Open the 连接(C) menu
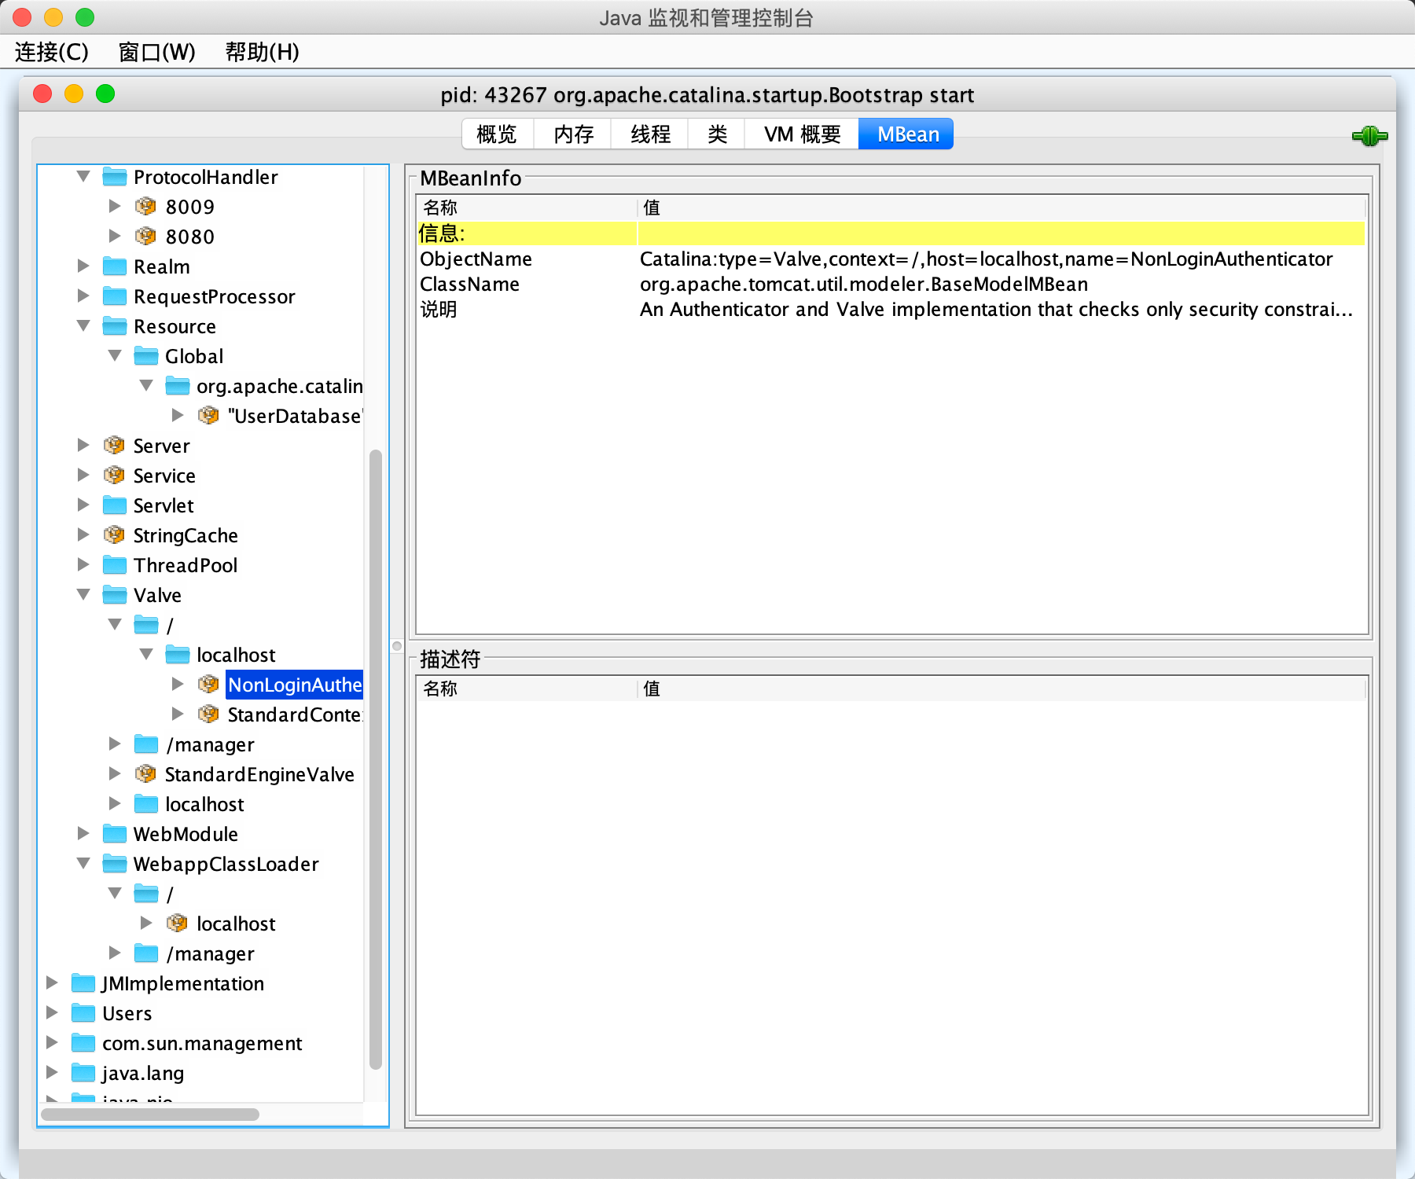 pyautogui.click(x=52, y=52)
